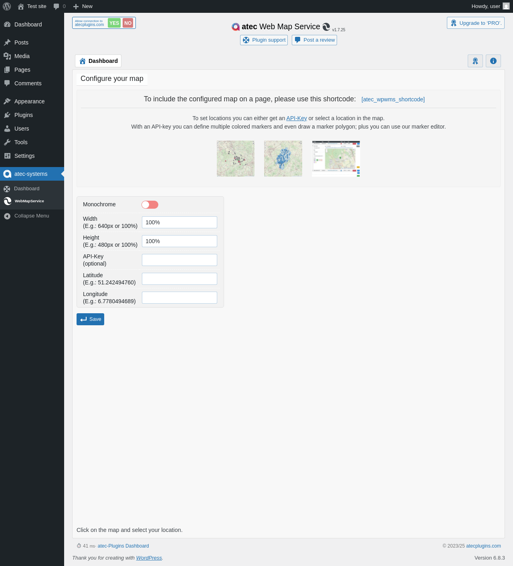The width and height of the screenshot is (513, 566).
Task: Switch to the Dashboard tab
Action: tap(98, 61)
